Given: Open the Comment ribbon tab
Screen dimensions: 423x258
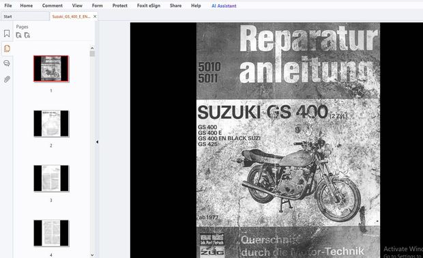Looking at the screenshot, I should (x=53, y=5).
